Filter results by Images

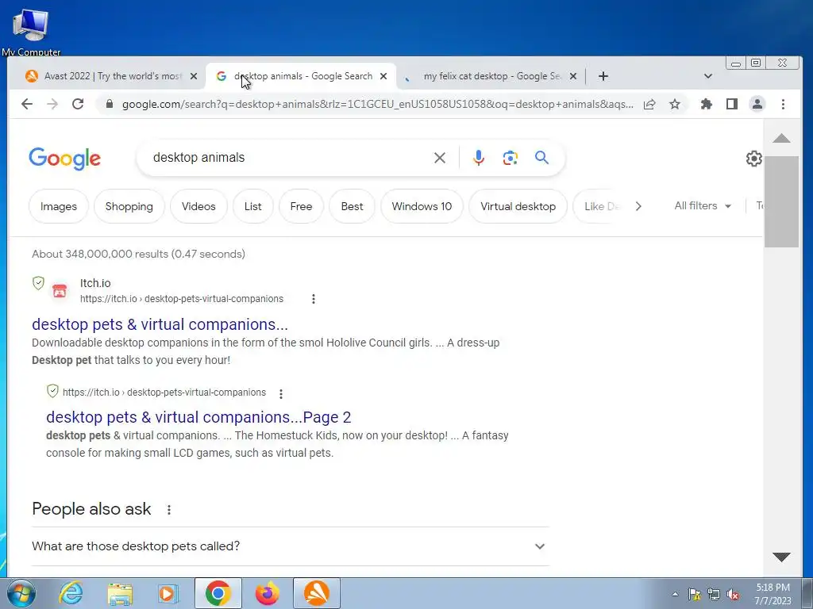click(59, 206)
